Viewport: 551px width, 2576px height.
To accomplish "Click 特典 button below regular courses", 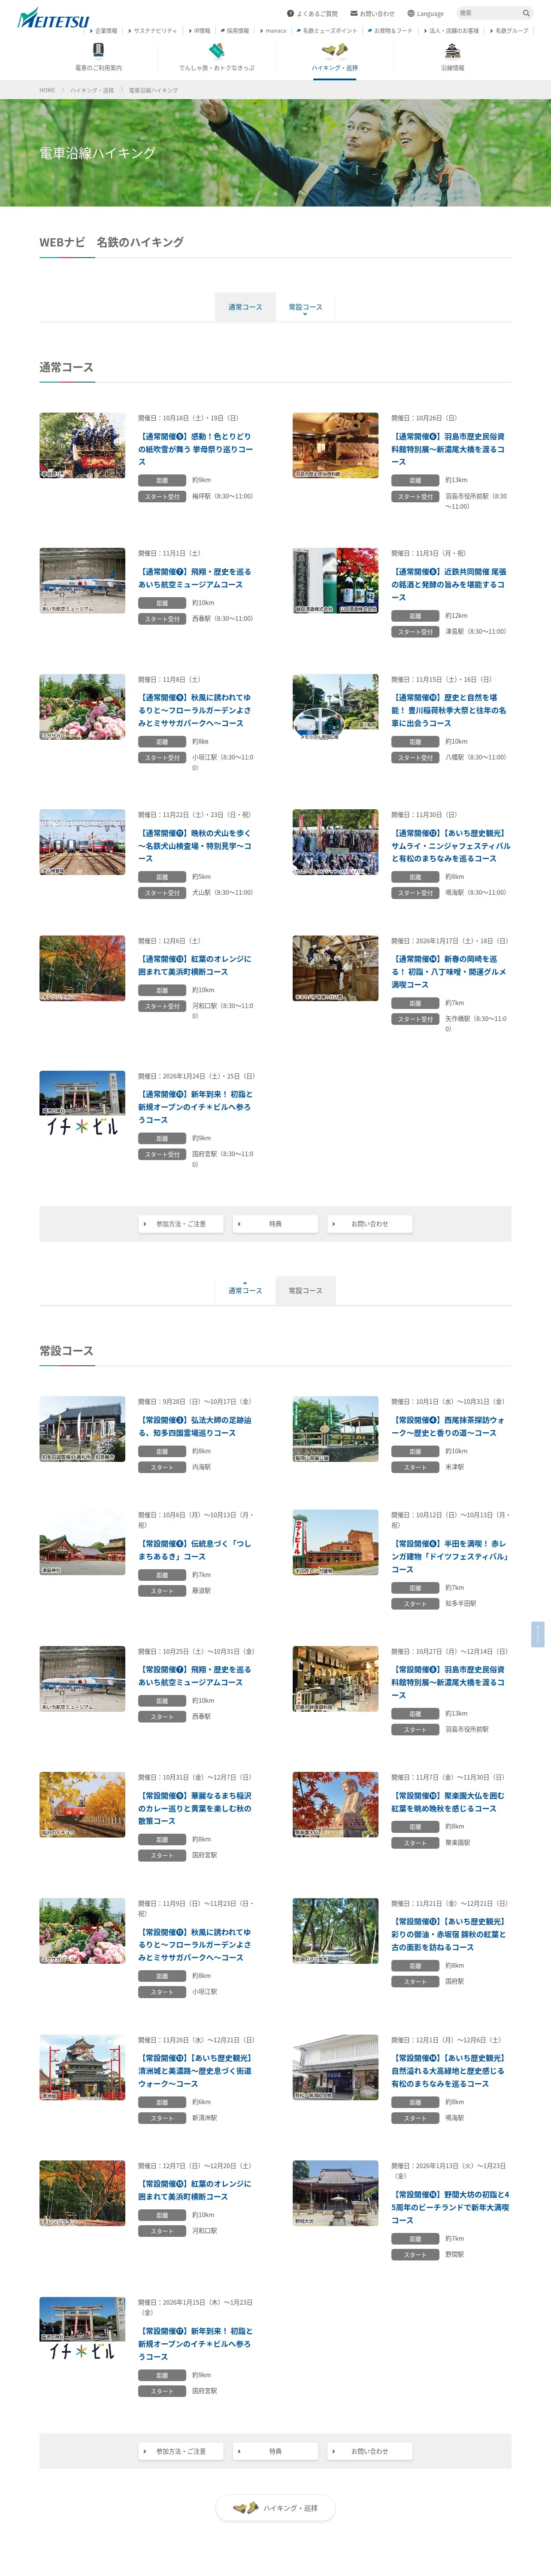I will point(275,1223).
